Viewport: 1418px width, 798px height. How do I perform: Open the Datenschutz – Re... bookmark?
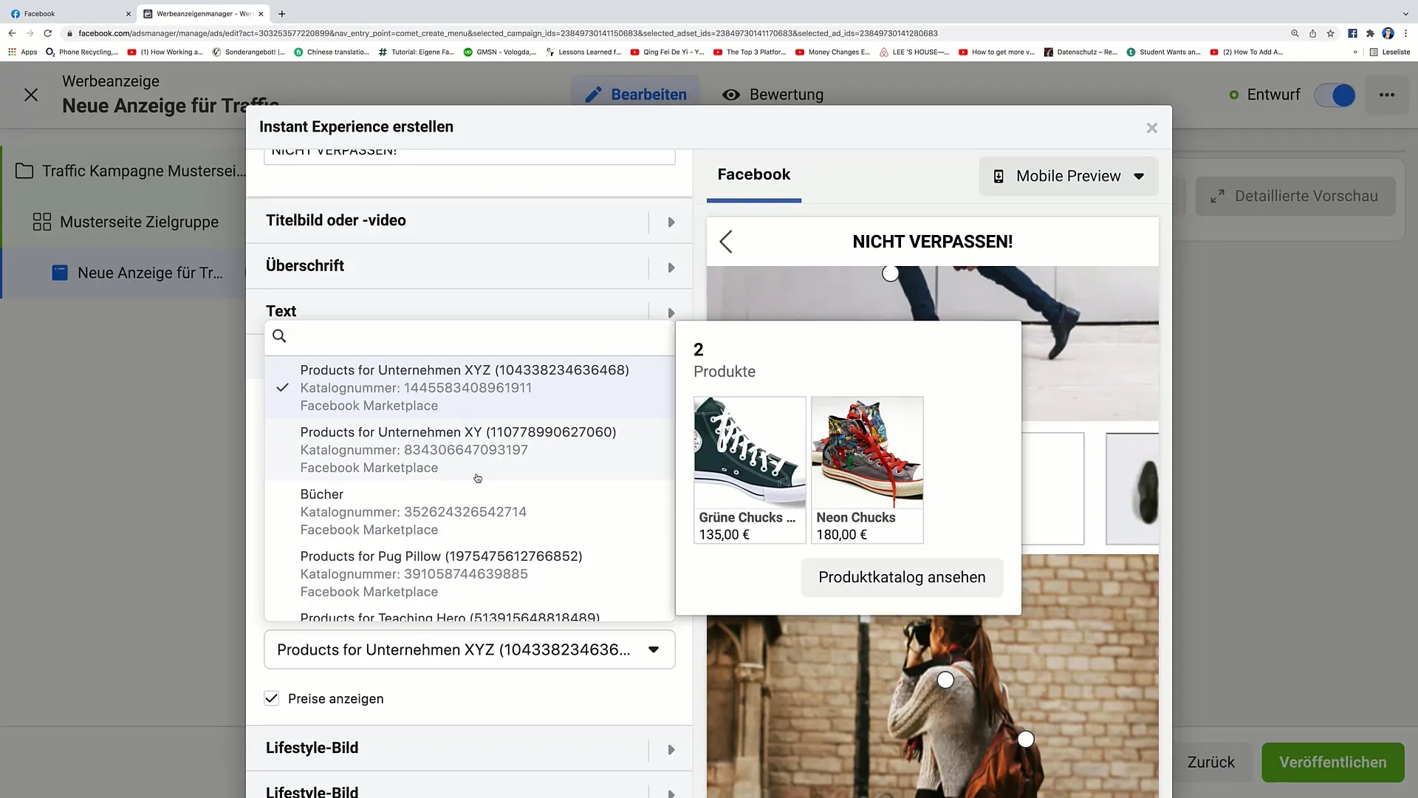pyautogui.click(x=1080, y=52)
